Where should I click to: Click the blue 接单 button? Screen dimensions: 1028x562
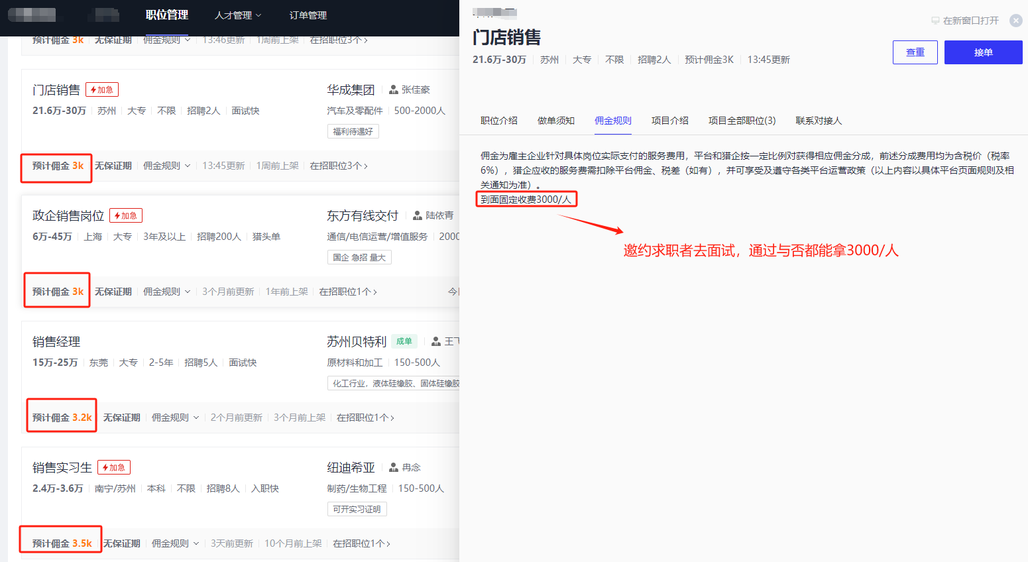point(984,52)
